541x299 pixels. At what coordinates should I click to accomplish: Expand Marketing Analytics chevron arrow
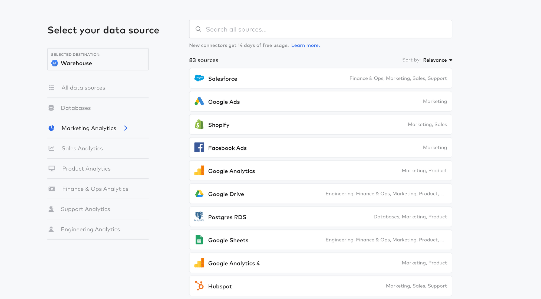(x=126, y=128)
